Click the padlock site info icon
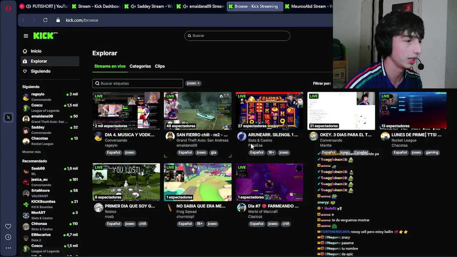The height and width of the screenshot is (257, 457). (x=58, y=20)
